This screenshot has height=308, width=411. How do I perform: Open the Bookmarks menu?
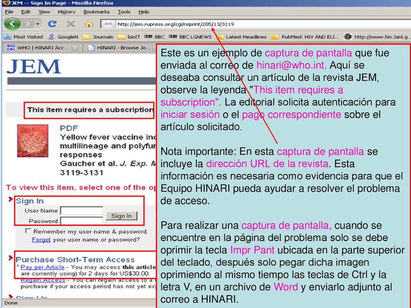96,12
